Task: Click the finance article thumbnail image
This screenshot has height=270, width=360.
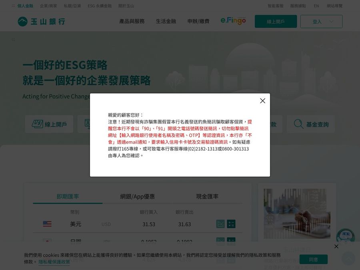Action: [x=297, y=214]
